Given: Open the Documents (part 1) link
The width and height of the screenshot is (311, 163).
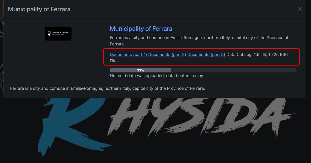Looking at the screenshot, I should pyautogui.click(x=128, y=55).
